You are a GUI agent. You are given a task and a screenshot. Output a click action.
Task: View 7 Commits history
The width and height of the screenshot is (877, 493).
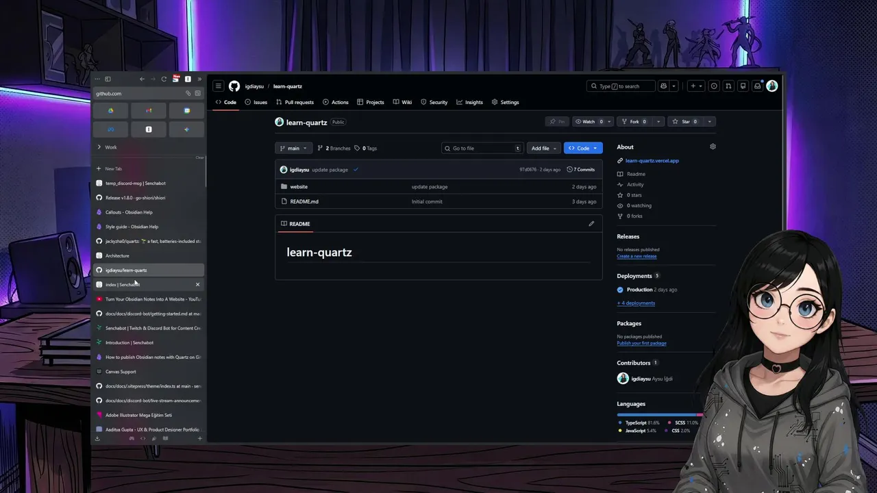pyautogui.click(x=581, y=169)
